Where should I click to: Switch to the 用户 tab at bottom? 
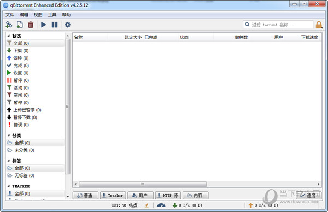point(140,196)
